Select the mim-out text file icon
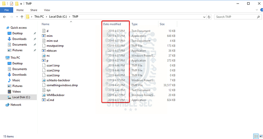Screen dimensions: 263x139 click(44, 41)
